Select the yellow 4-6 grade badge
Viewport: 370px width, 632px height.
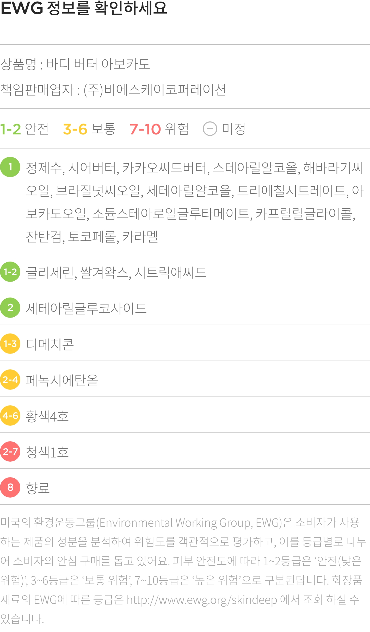[10, 416]
